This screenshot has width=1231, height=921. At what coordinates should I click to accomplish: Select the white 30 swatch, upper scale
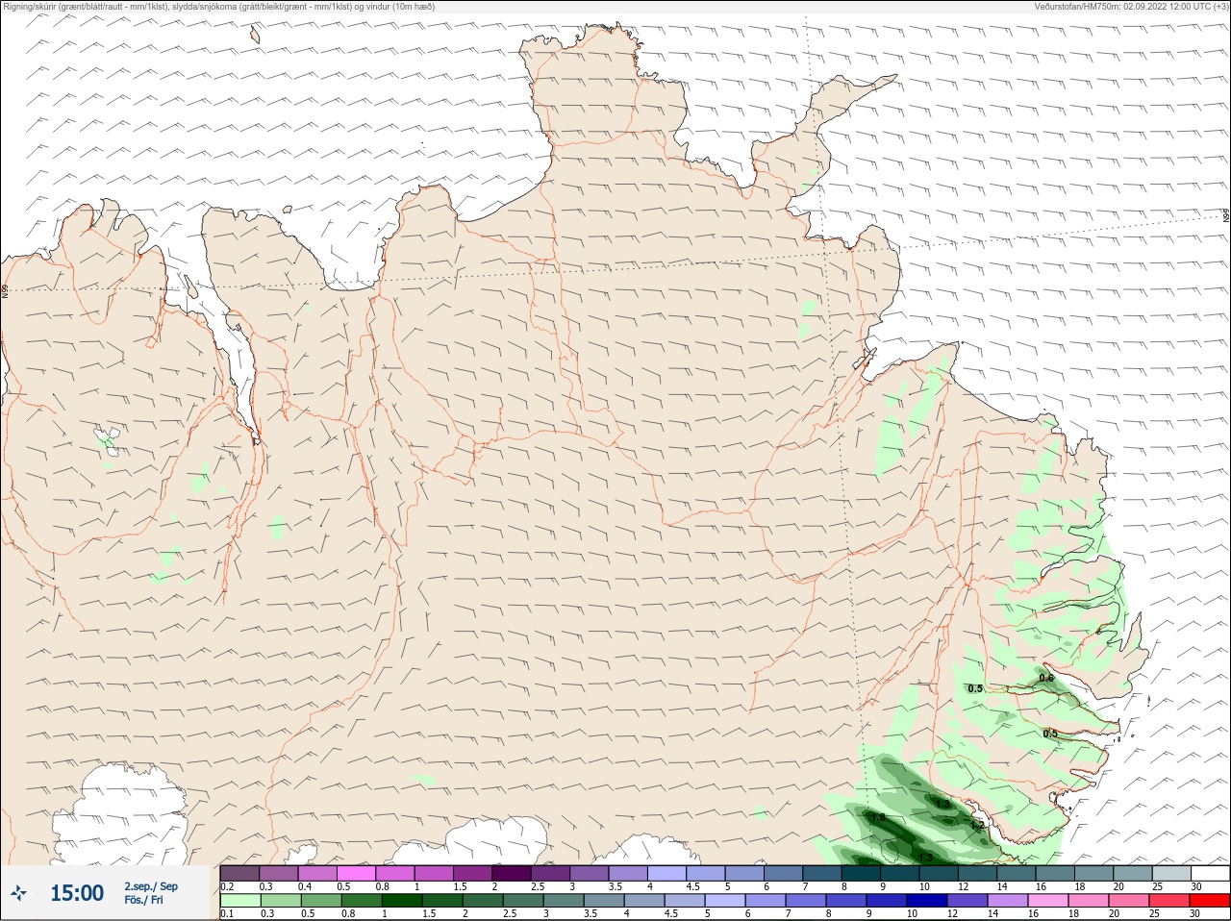pos(1211,873)
